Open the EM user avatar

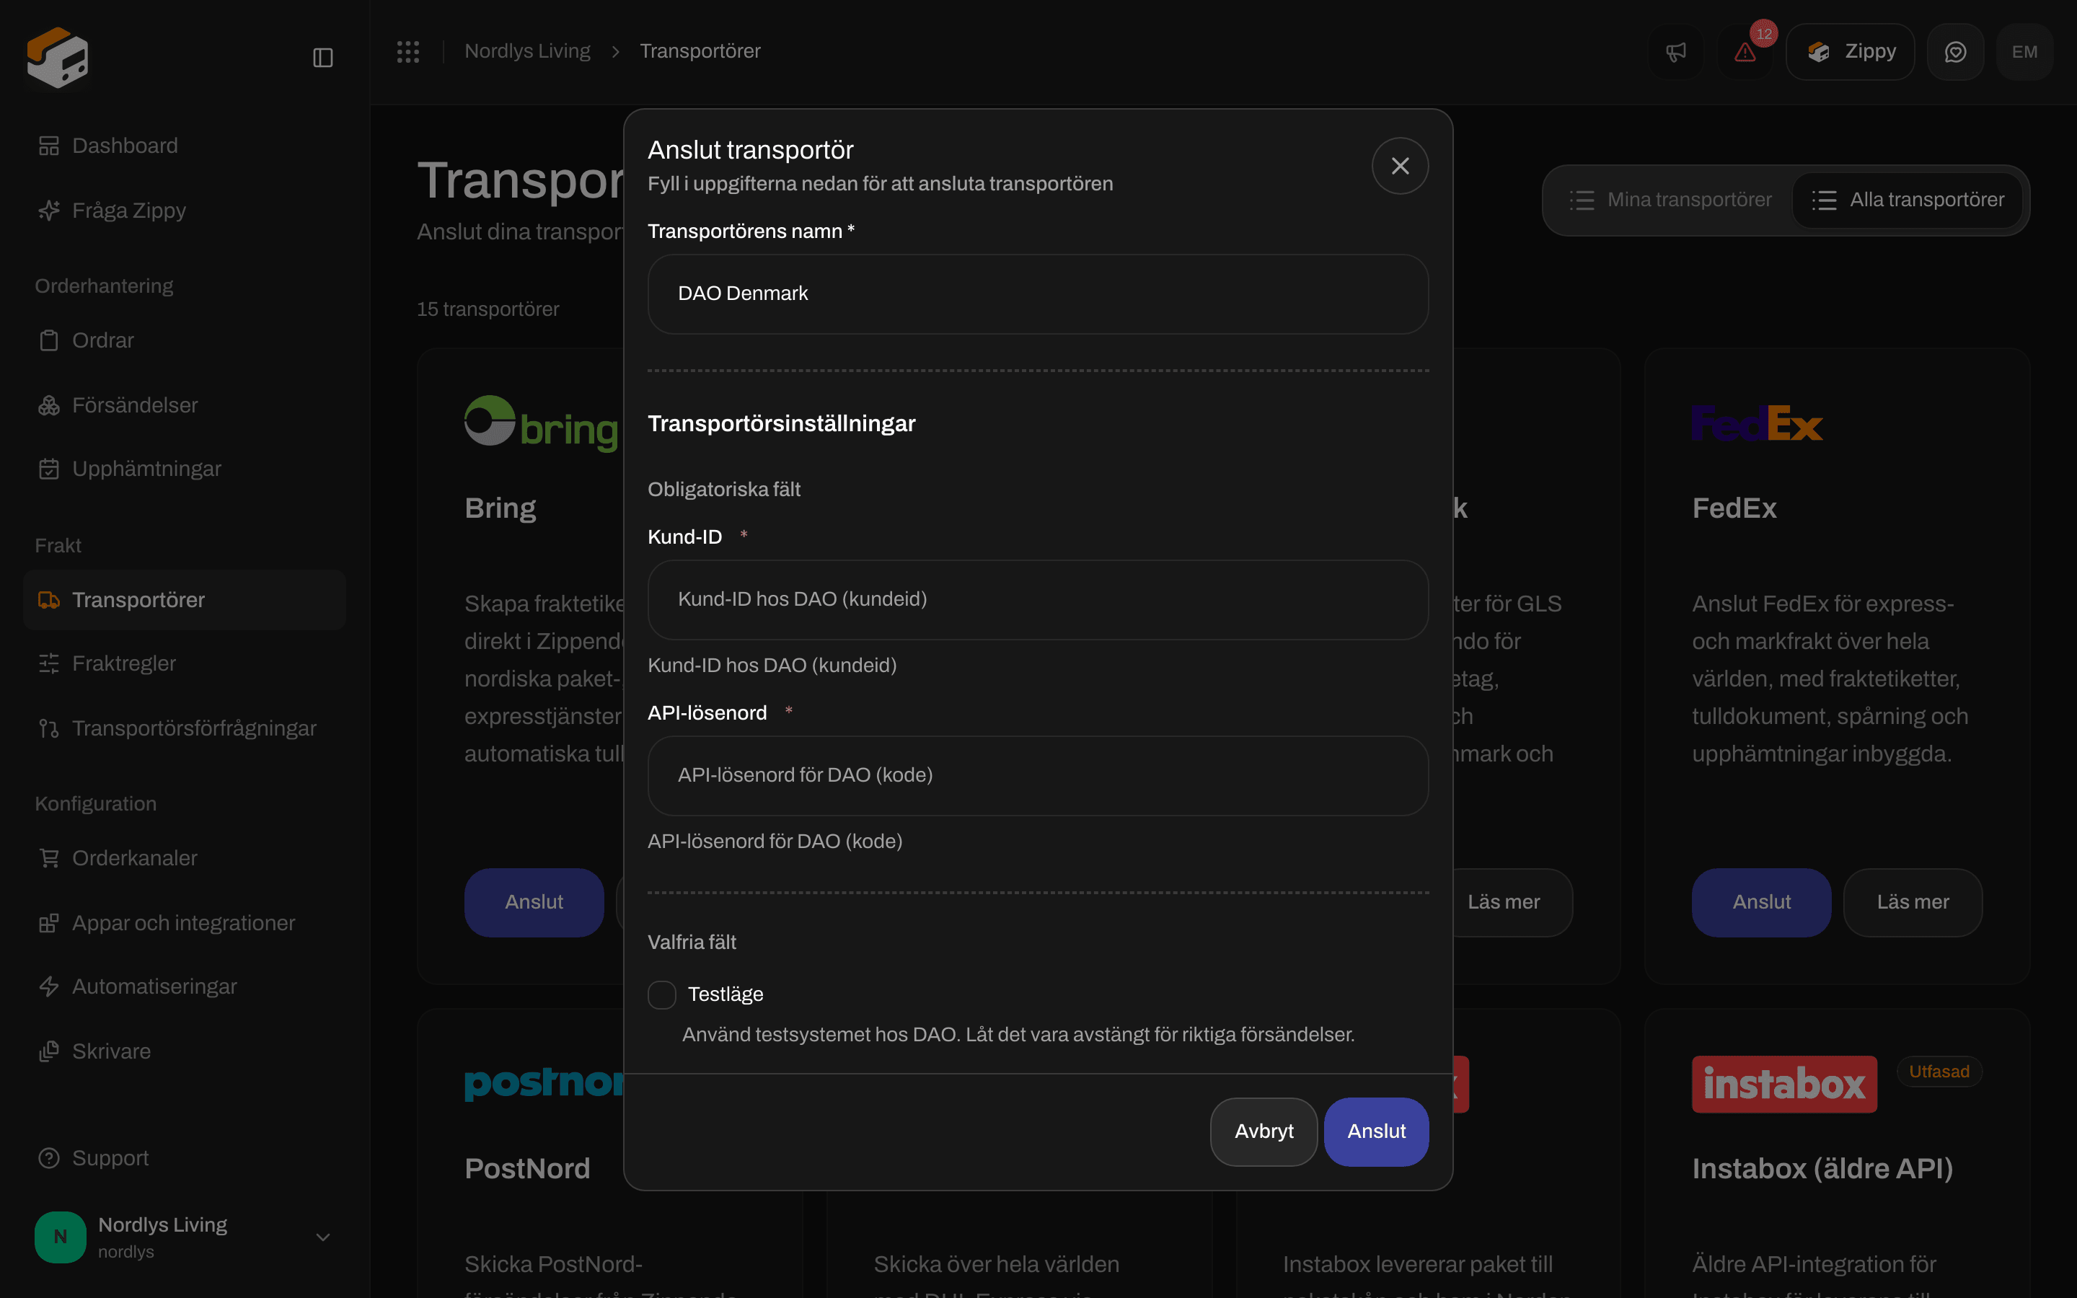(2024, 51)
